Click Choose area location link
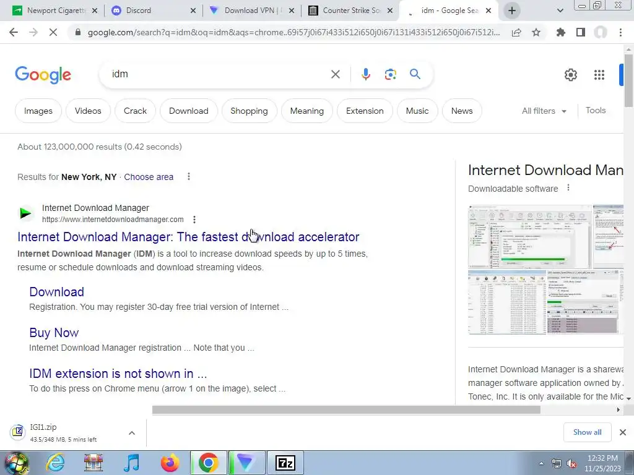The image size is (634, 475). coord(149,177)
